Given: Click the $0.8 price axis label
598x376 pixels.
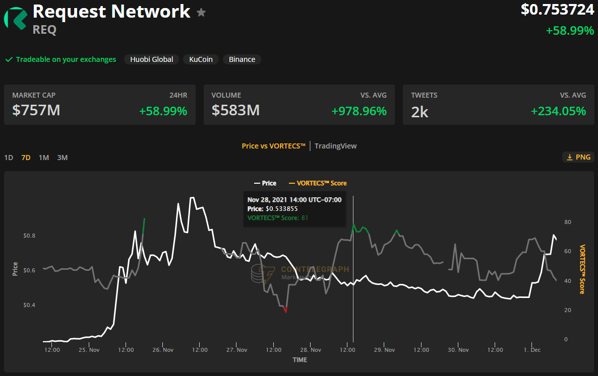Looking at the screenshot, I should [29, 236].
